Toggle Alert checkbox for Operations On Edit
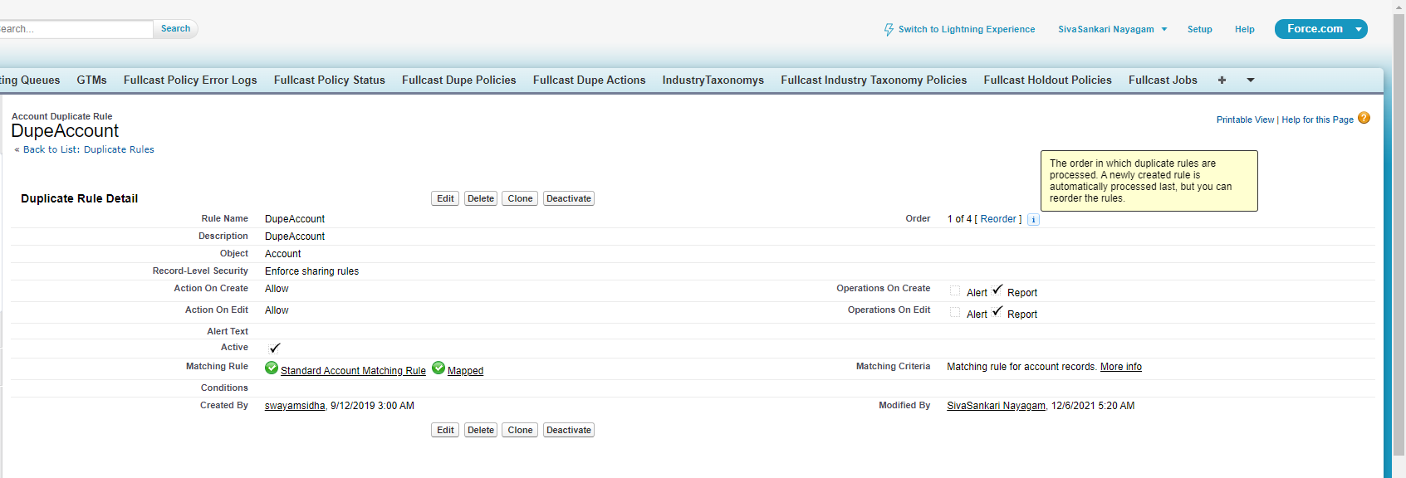Viewport: 1406px width, 478px height. [x=955, y=312]
